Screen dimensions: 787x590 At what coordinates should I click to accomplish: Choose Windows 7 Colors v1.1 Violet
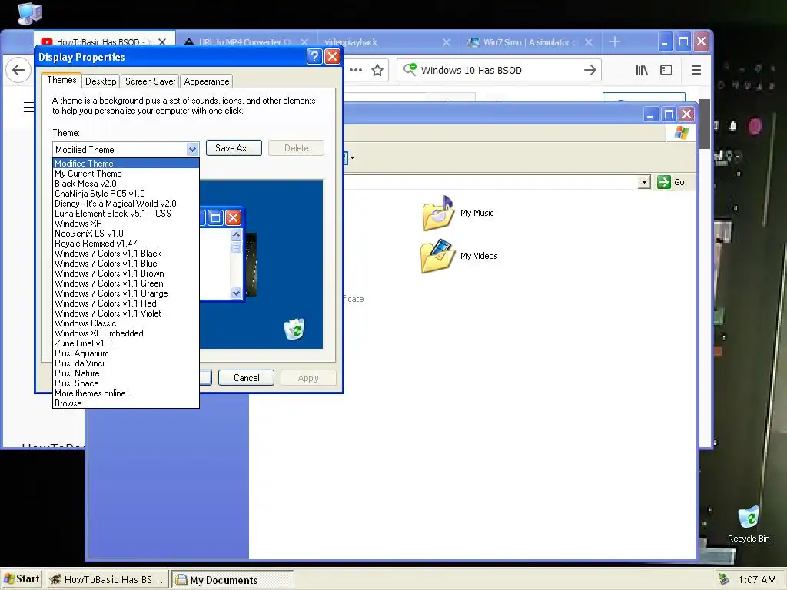pyautogui.click(x=126, y=313)
